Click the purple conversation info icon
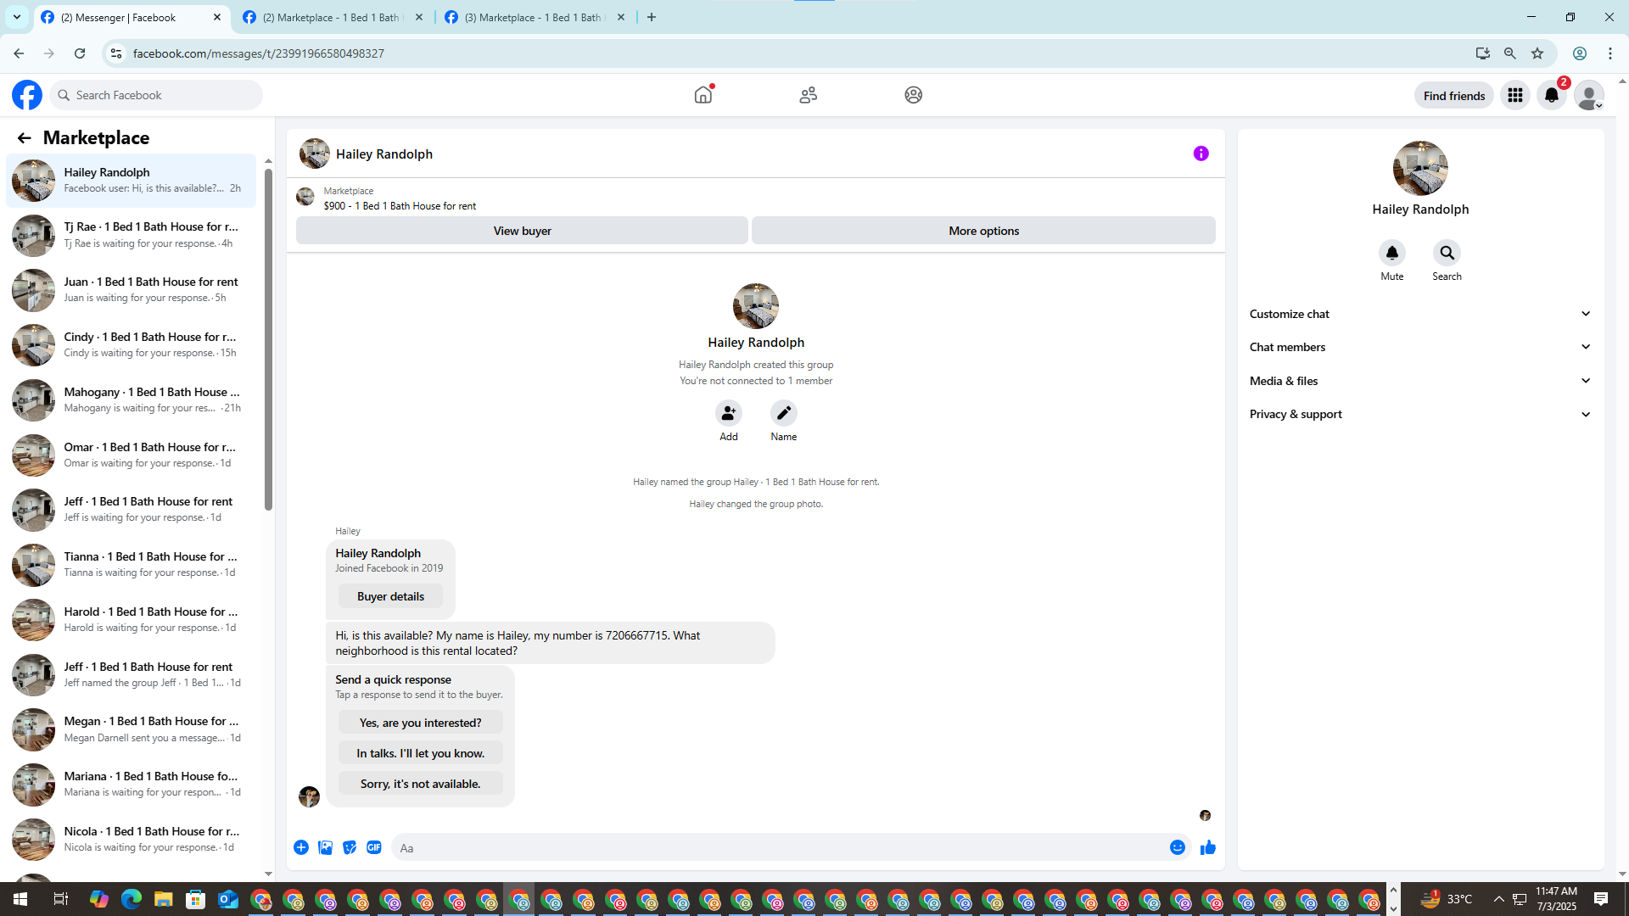The image size is (1629, 916). tap(1201, 154)
